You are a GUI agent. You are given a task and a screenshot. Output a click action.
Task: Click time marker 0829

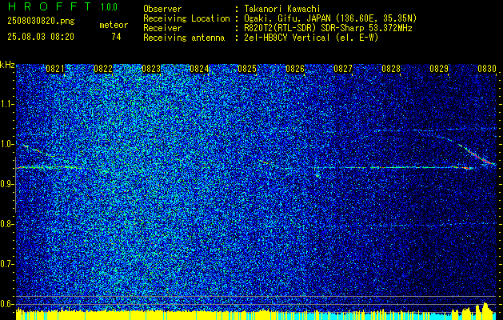439,69
